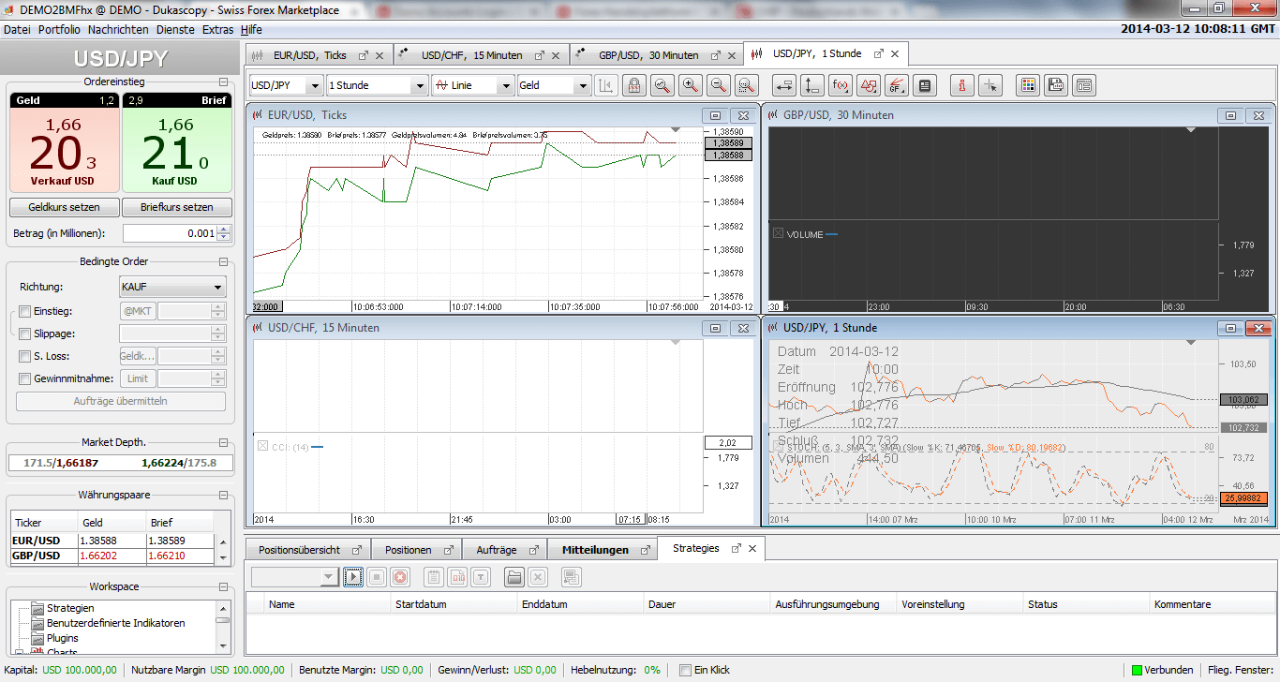The height and width of the screenshot is (682, 1280).
Task: Click the Briefkurs setzen button
Action: (176, 207)
